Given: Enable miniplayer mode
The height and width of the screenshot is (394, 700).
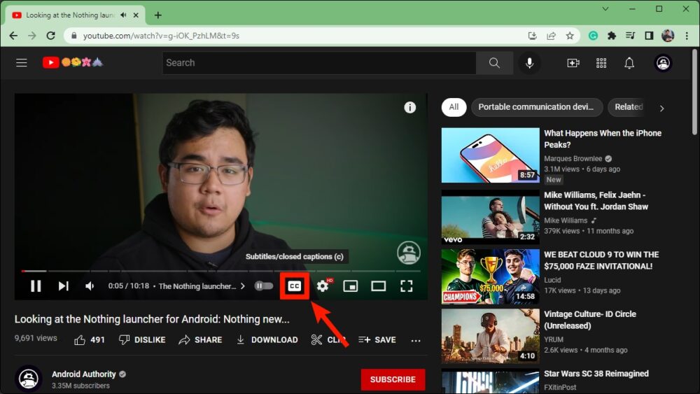Looking at the screenshot, I should [351, 286].
